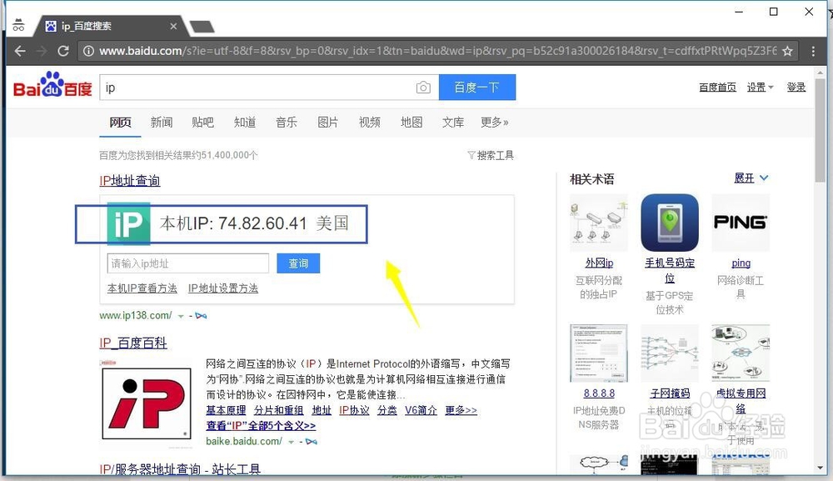Click the red iP Baike image
Image resolution: width=833 pixels, height=481 pixels.
click(x=147, y=403)
